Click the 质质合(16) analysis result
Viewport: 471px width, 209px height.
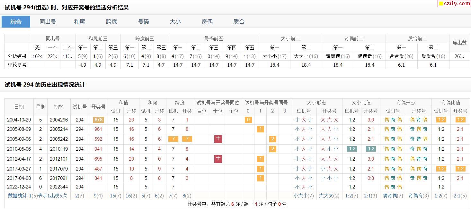click(433, 56)
